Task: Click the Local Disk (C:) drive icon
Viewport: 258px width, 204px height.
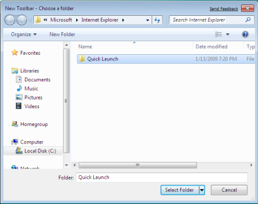Action: coord(19,150)
